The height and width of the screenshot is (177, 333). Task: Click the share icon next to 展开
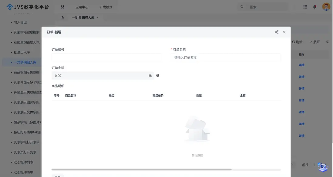(327, 42)
